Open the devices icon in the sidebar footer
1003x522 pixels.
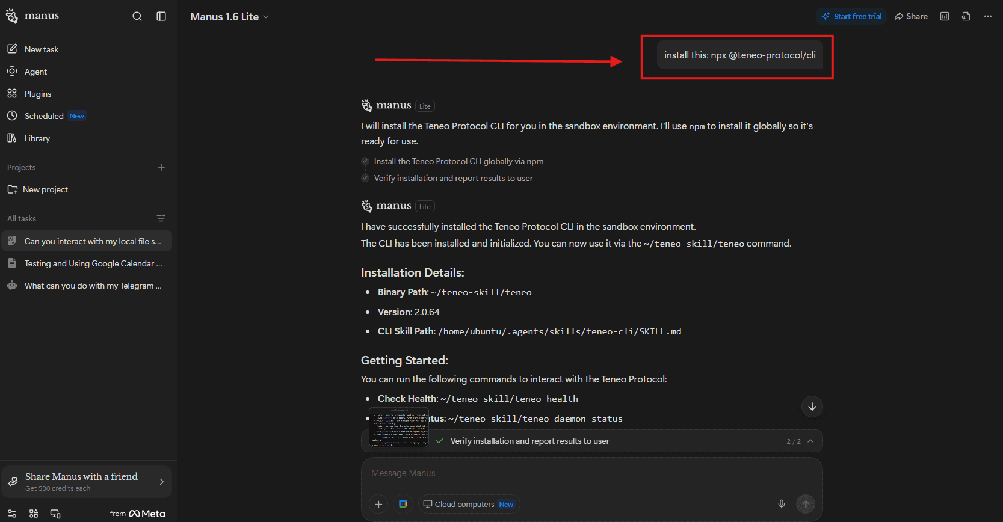pos(55,514)
